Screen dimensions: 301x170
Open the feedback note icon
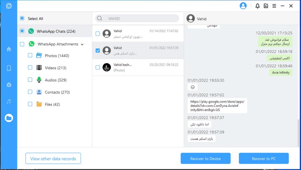266,6
